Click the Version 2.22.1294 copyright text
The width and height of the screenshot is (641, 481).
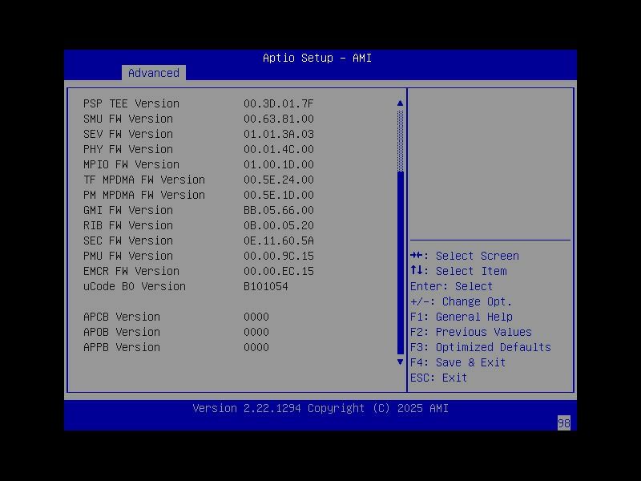click(x=320, y=408)
